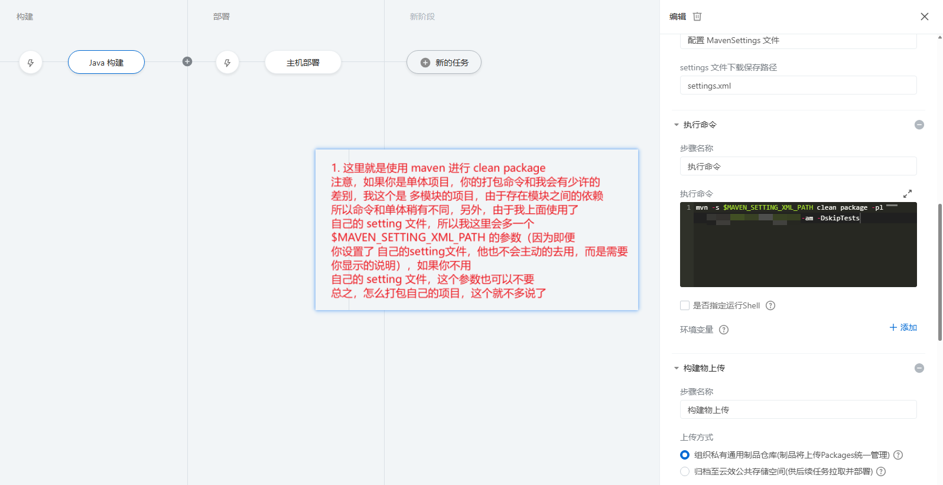This screenshot has width=943, height=485.
Task: Edit the settings.xml download path field
Action: click(x=798, y=85)
